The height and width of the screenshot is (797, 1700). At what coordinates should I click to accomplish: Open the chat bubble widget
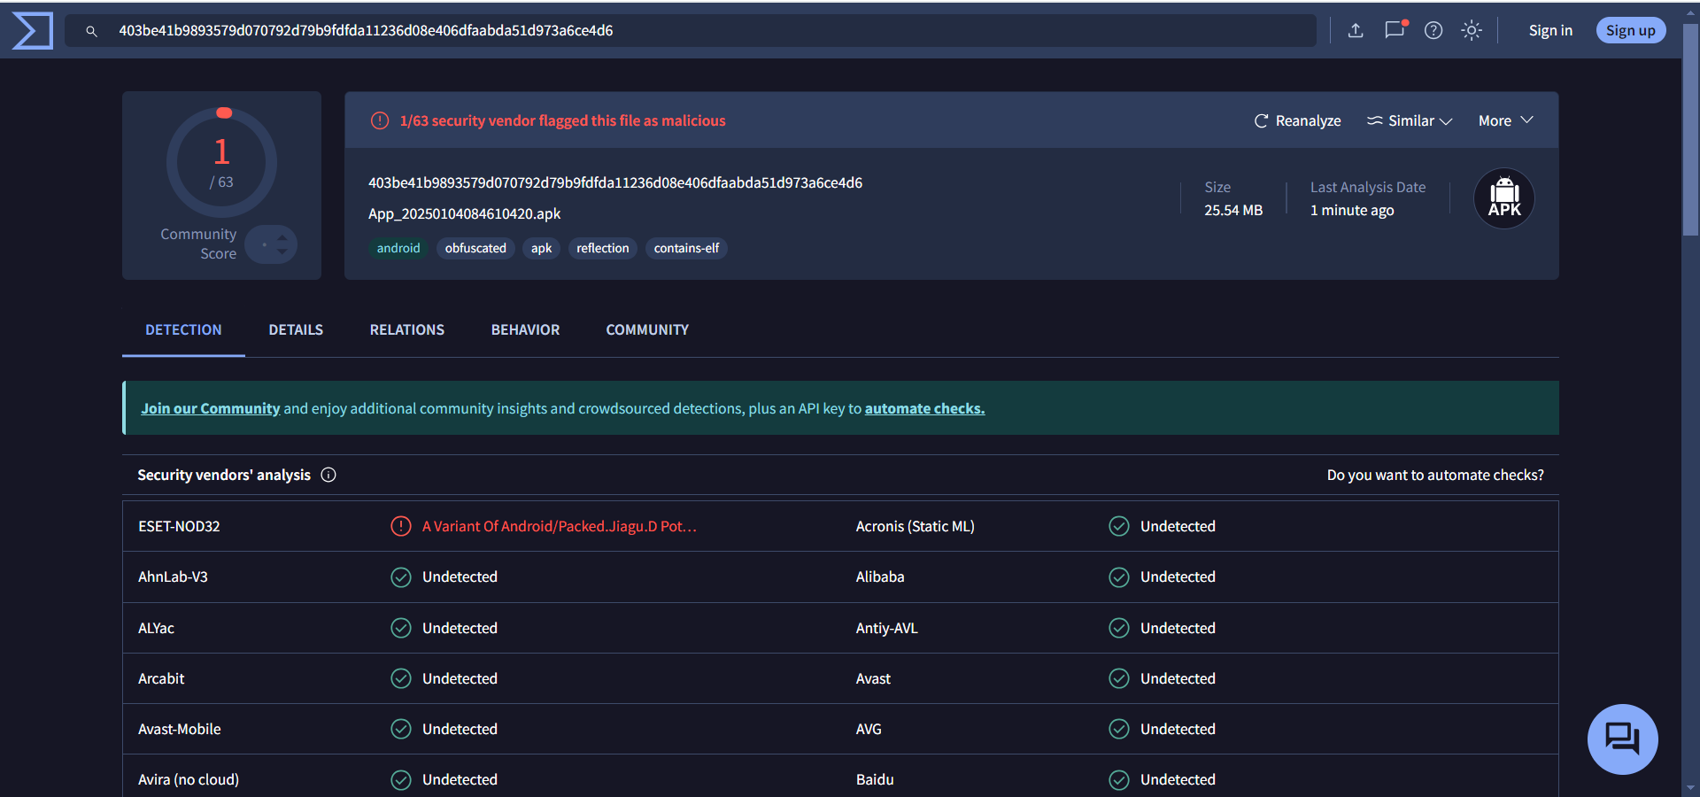1622,739
